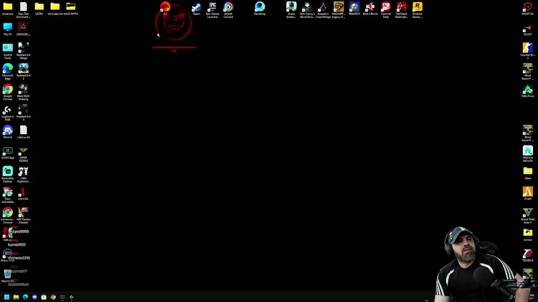Open the lomero folder on right side
538x302 pixels.
pos(528,235)
